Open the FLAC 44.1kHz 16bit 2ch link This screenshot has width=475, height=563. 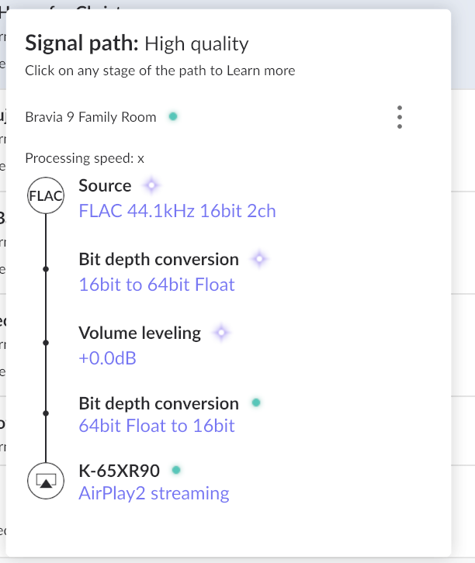(x=177, y=211)
